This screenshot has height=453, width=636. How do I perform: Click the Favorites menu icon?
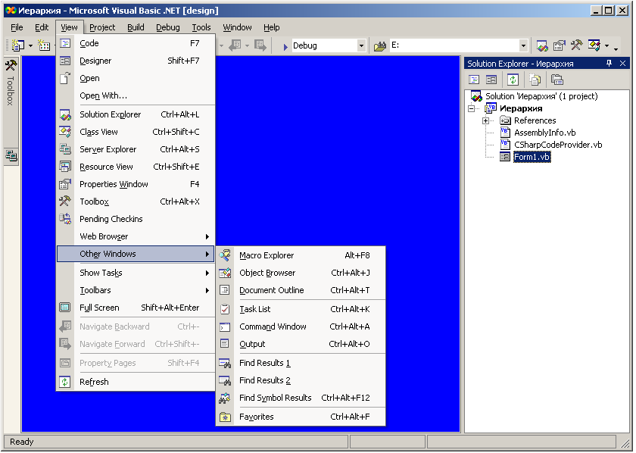[x=225, y=417]
